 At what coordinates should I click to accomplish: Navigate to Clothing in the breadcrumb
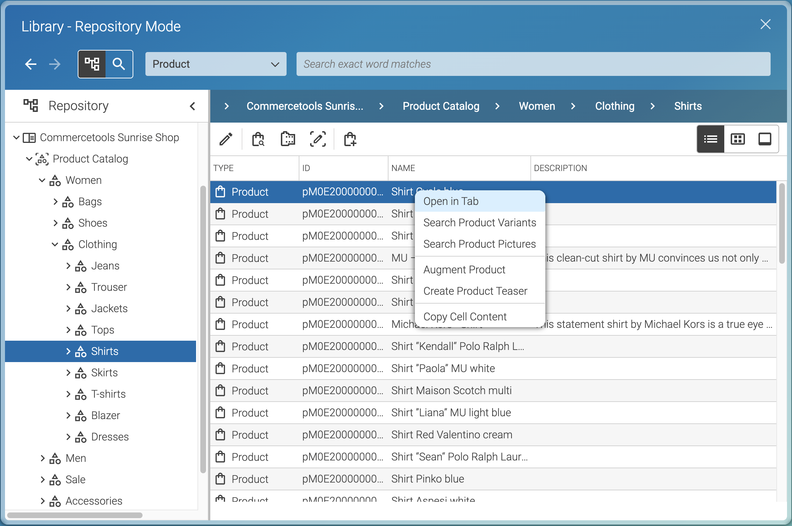click(x=614, y=106)
